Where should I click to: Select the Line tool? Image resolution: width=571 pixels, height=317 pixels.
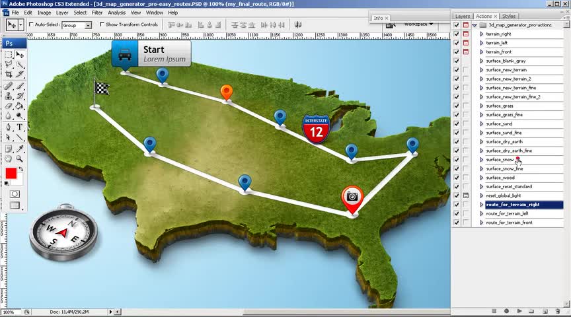pyautogui.click(x=20, y=137)
